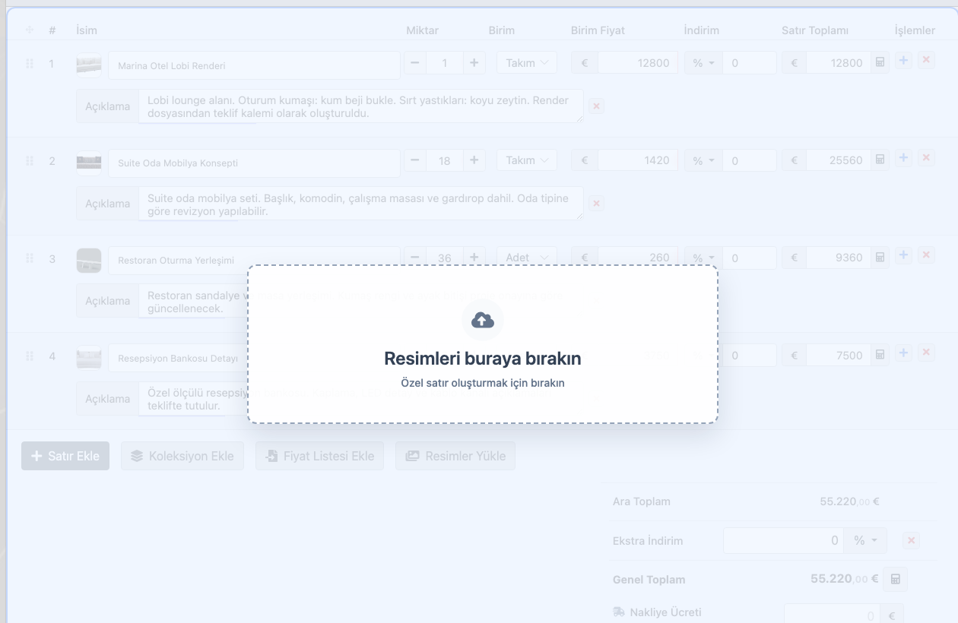Image resolution: width=958 pixels, height=623 pixels.
Task: Edit discount value field in row 1
Action: 750,62
